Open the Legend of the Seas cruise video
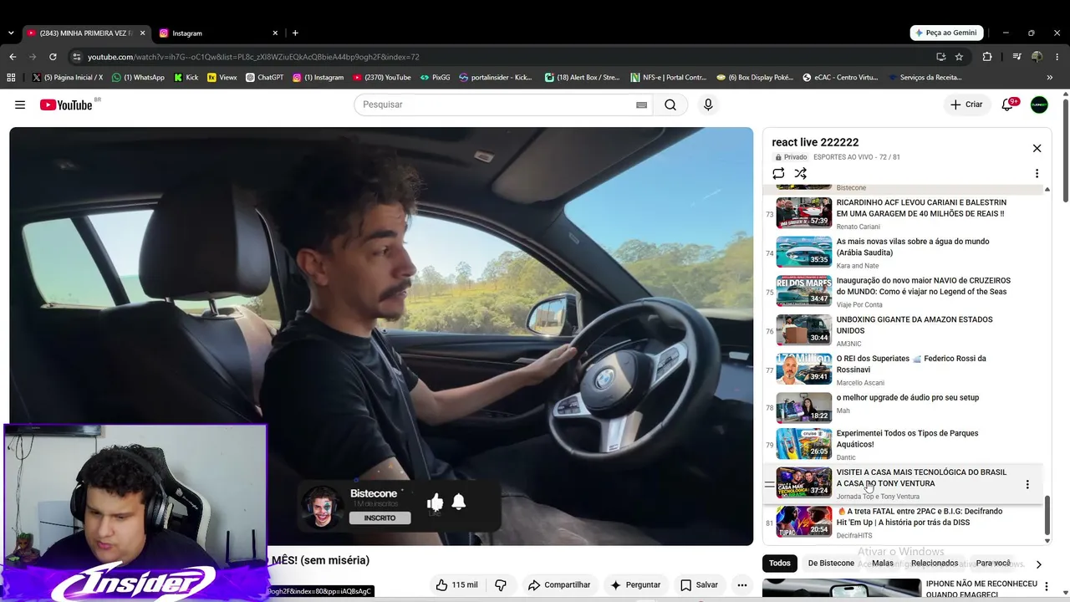The image size is (1070, 602). click(x=904, y=292)
